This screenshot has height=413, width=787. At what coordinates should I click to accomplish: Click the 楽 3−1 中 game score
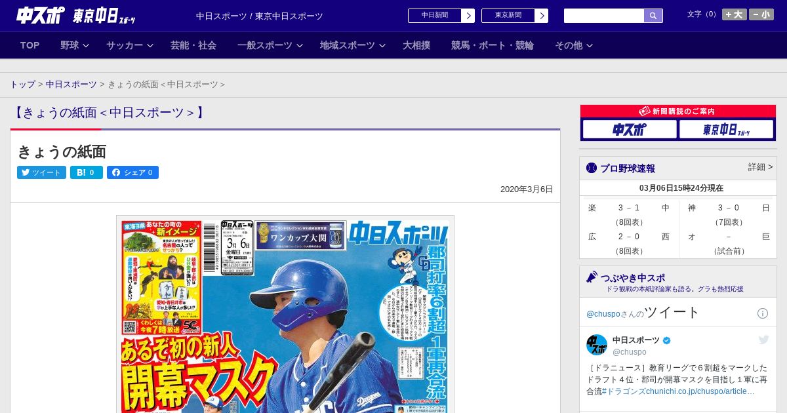629,208
